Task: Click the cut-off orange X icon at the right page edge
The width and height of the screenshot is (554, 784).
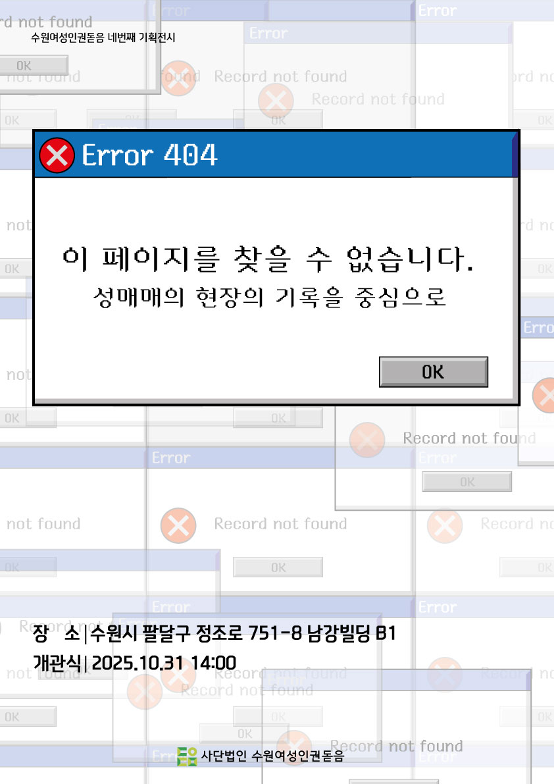Action: 543,396
